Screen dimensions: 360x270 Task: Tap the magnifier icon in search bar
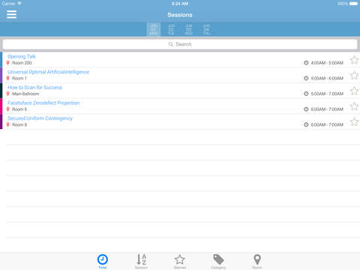171,44
